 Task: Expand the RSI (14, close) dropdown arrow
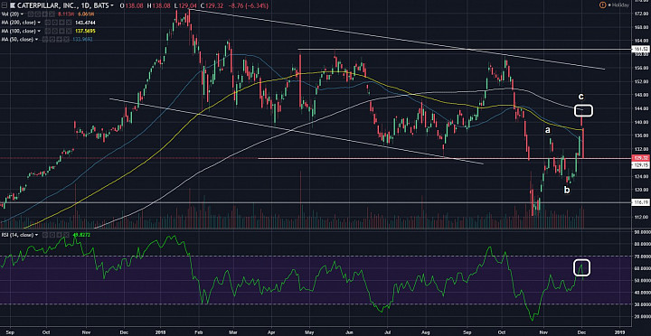[x=37, y=235]
